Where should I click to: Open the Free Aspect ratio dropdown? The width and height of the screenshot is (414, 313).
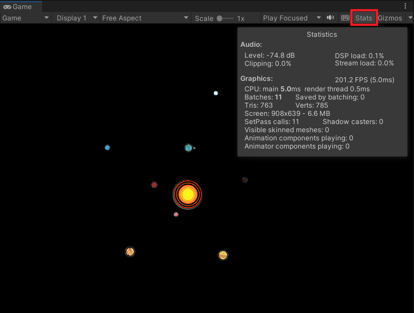(145, 18)
